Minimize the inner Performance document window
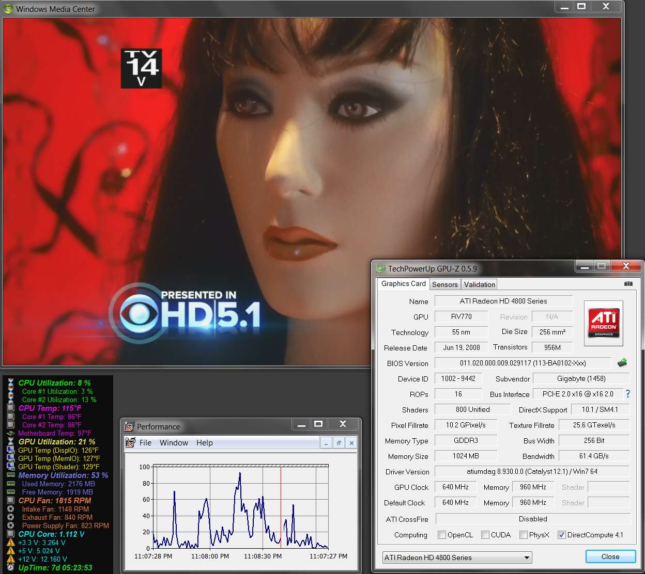Image resolution: width=645 pixels, height=574 pixels. [x=326, y=443]
